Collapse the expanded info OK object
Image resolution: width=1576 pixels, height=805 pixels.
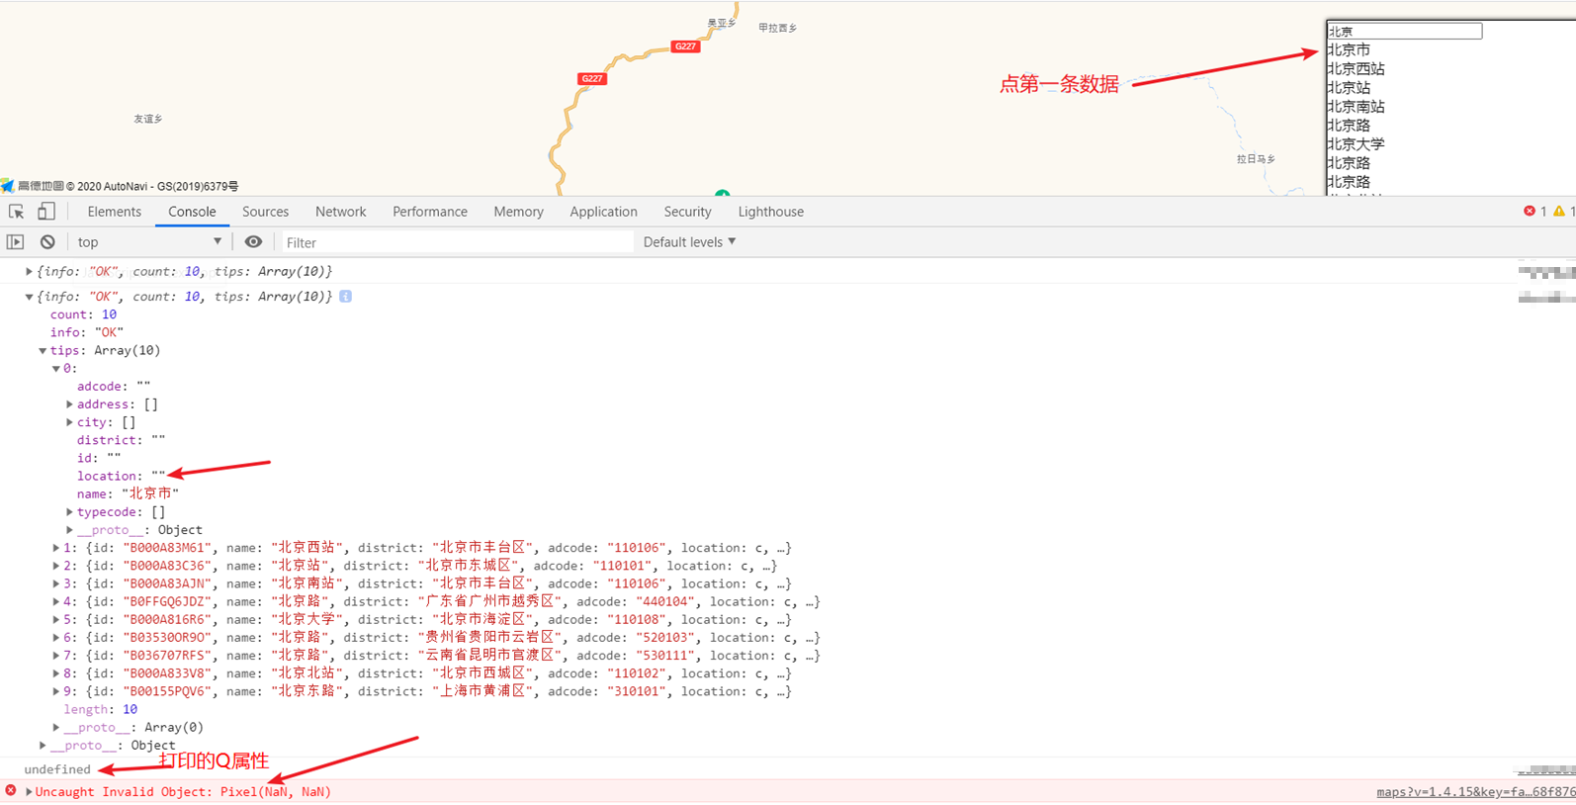pos(29,297)
